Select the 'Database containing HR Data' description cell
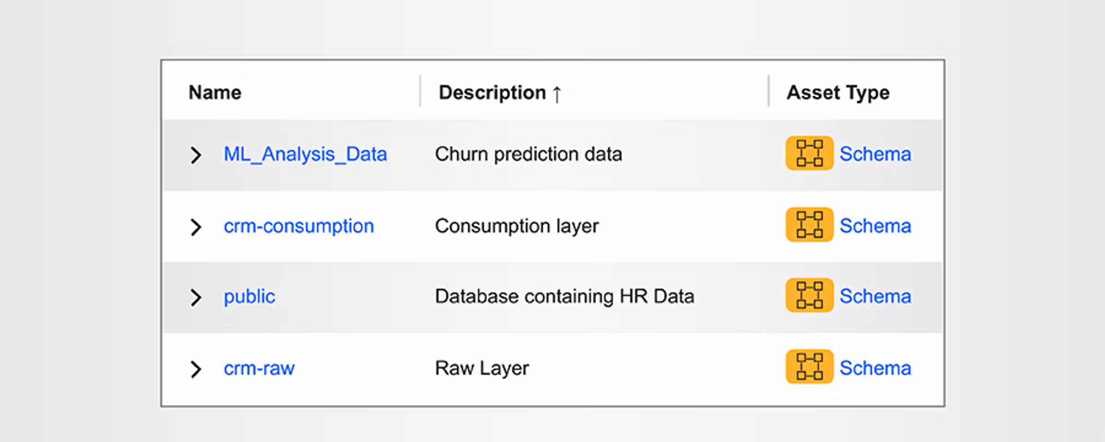This screenshot has height=442, width=1105. coord(564,297)
